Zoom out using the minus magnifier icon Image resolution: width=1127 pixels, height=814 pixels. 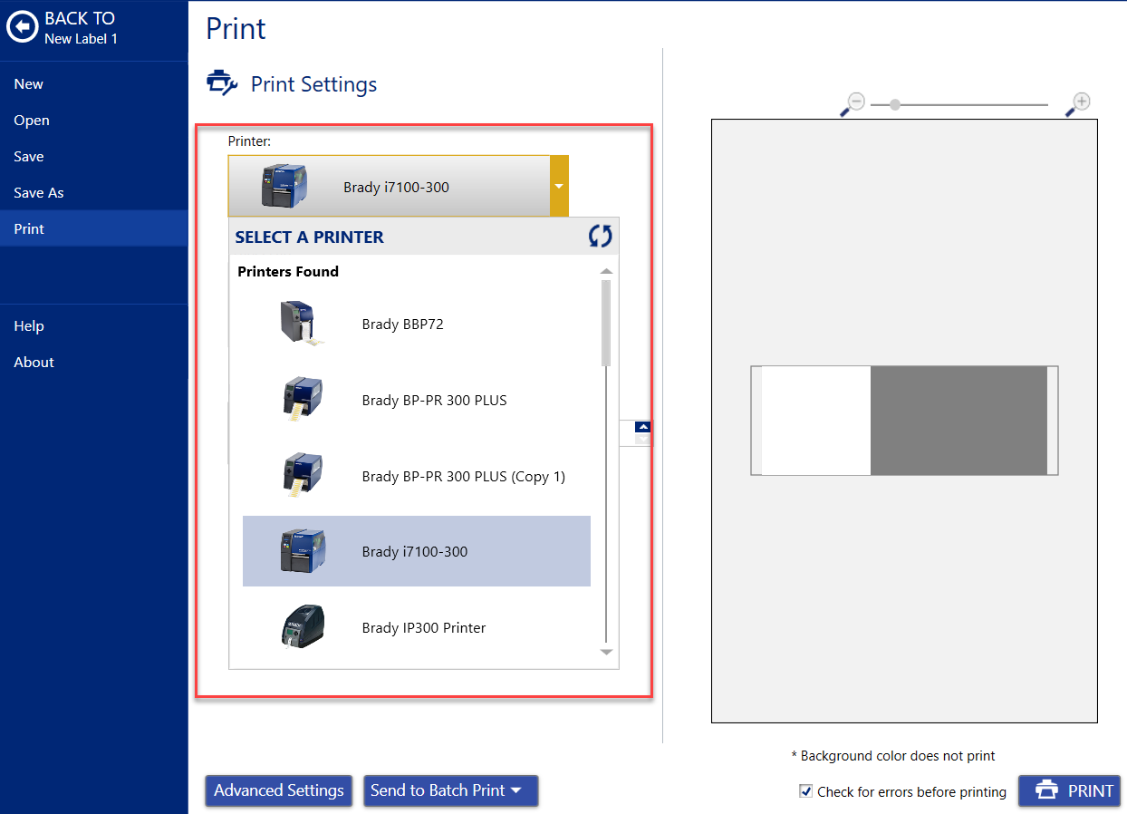[x=852, y=103]
